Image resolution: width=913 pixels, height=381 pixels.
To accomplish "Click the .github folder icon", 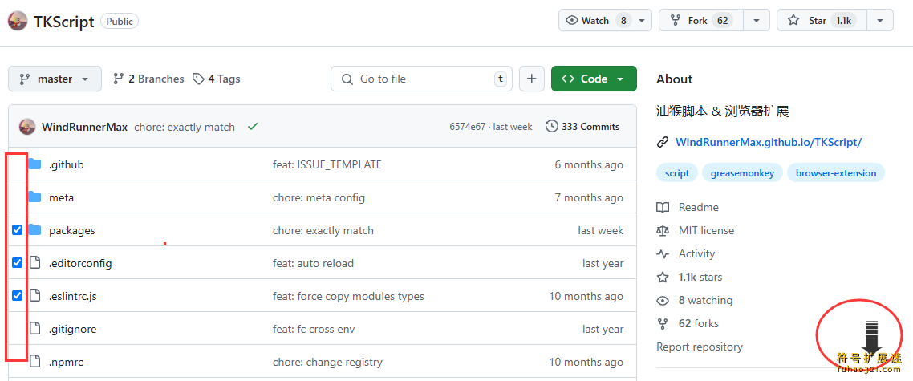I will point(35,164).
